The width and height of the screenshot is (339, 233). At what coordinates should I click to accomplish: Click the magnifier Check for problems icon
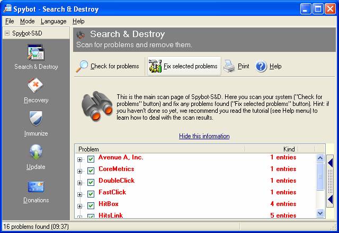coord(82,66)
